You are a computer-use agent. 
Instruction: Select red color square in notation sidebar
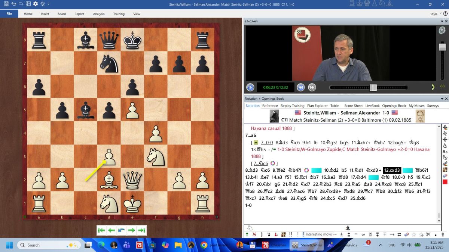[x=445, y=182]
